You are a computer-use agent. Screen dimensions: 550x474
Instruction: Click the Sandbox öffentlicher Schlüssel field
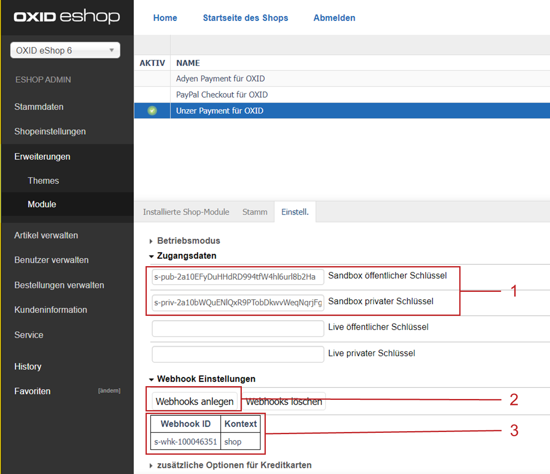pos(238,277)
